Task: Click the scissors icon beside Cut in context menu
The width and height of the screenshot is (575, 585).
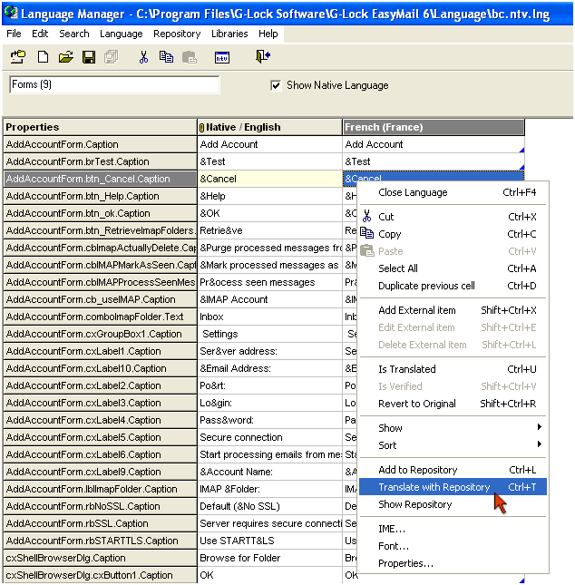Action: click(367, 216)
